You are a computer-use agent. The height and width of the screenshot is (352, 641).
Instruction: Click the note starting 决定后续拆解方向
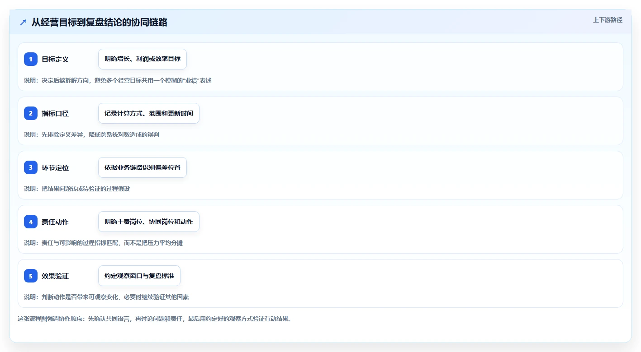[x=118, y=80]
